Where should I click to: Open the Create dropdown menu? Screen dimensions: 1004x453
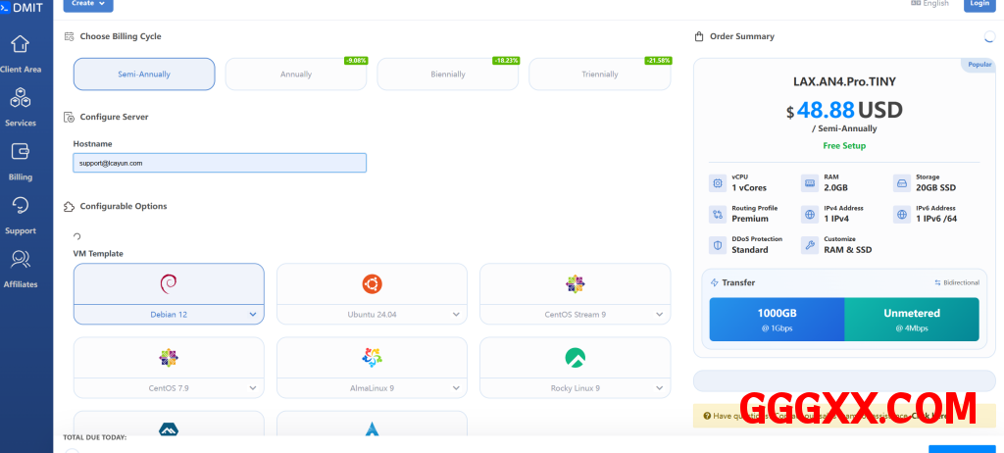pyautogui.click(x=88, y=4)
